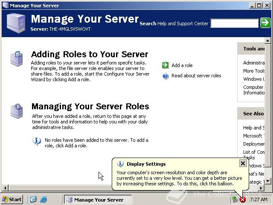Click horizontal scrollbar left arrow
The height and width of the screenshot is (205, 273).
pos(5,188)
